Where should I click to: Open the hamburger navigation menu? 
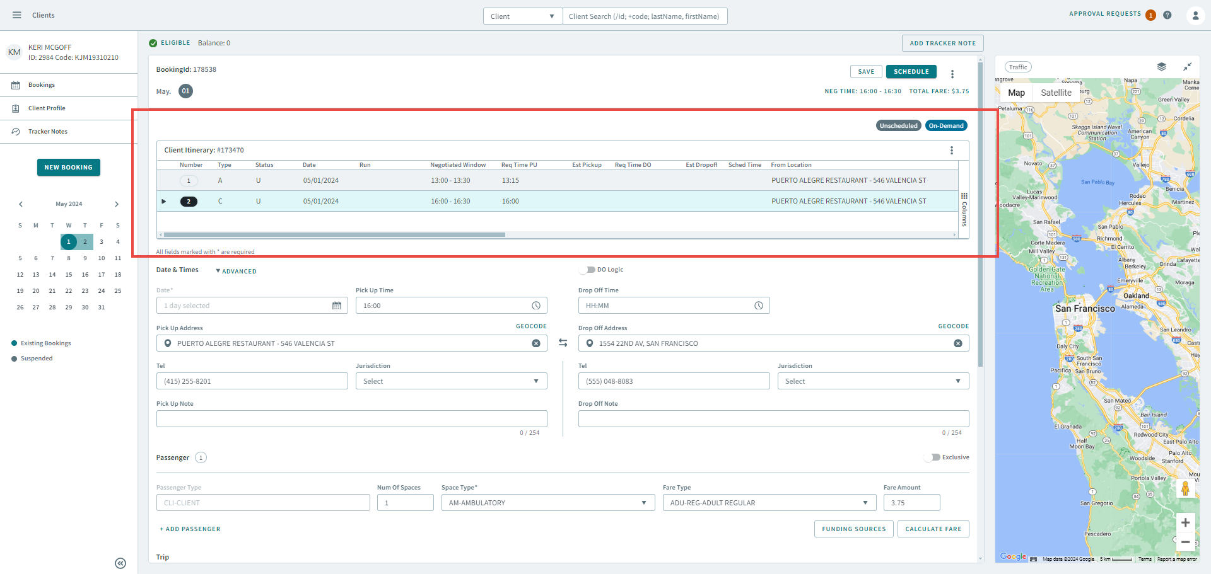pos(17,15)
